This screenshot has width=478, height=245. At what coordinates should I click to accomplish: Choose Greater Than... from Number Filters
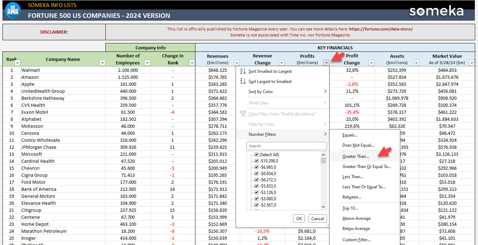tap(355, 156)
